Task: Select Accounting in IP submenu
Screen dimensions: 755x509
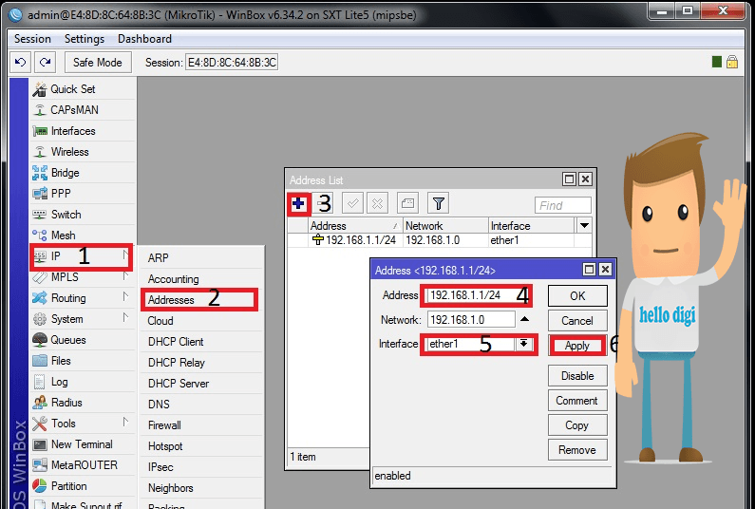Action: (x=201, y=279)
